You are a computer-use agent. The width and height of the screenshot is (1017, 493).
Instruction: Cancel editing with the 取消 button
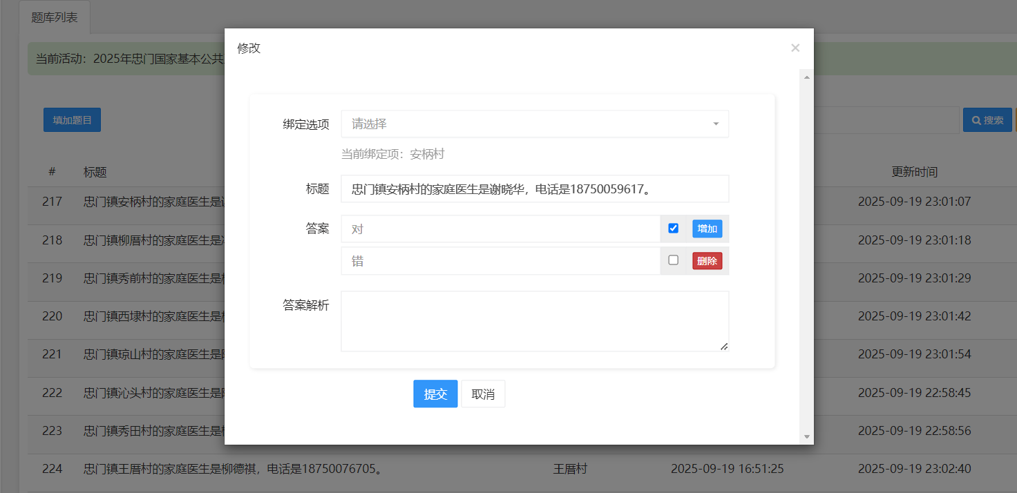point(483,393)
